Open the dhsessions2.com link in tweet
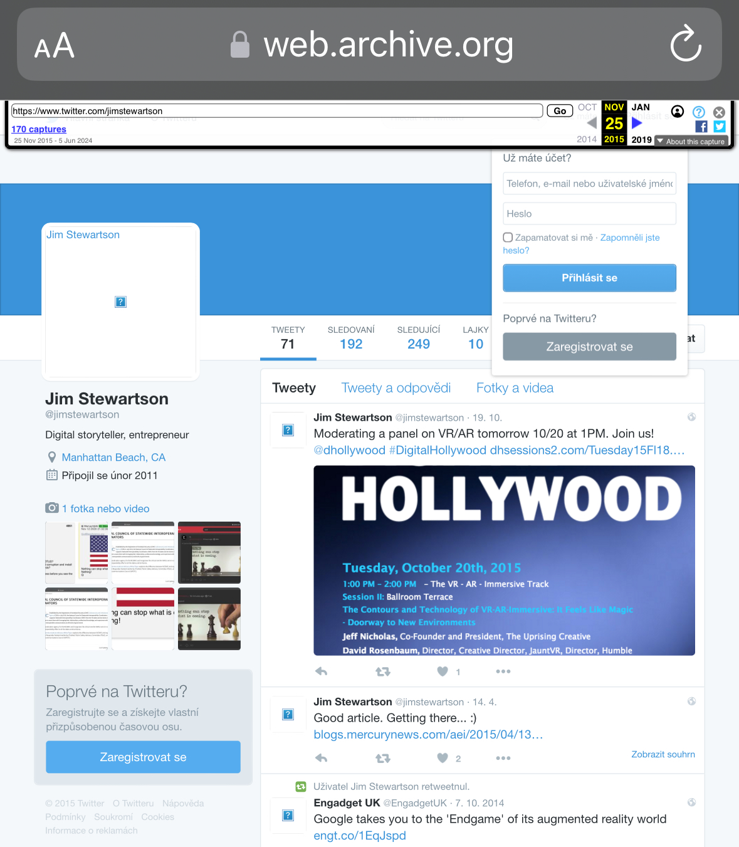Viewport: 739px width, 847px height. click(587, 450)
